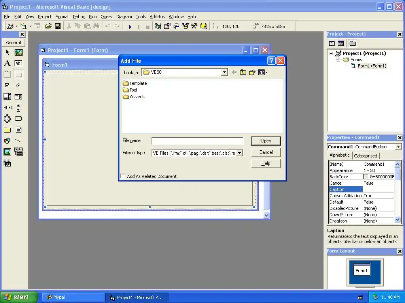This screenshot has height=303, width=405.
Task: Click the Save Project floppy disk icon
Action: pyautogui.click(x=58, y=26)
